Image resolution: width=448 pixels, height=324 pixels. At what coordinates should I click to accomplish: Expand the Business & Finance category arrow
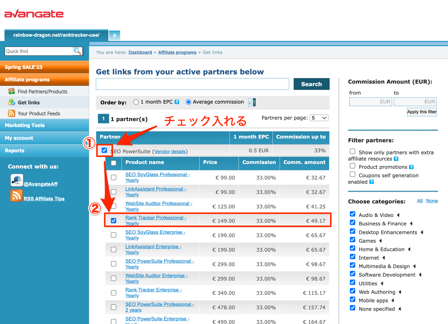pos(411,223)
